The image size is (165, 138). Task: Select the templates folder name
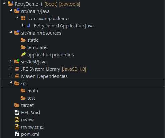click(38, 47)
